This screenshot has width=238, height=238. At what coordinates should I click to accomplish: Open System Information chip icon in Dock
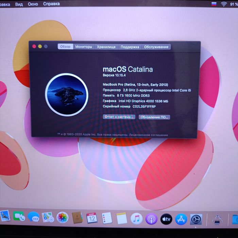pyautogui.click(x=217, y=220)
